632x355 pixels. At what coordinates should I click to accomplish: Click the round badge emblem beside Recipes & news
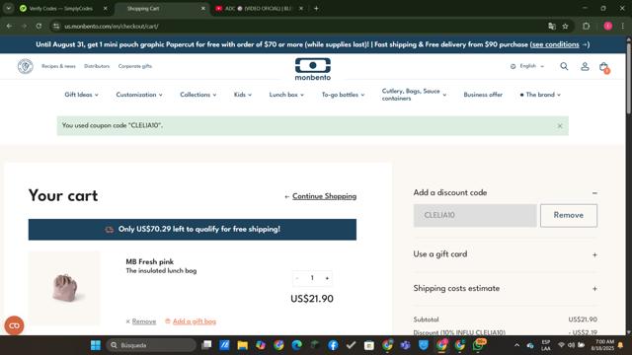25,66
